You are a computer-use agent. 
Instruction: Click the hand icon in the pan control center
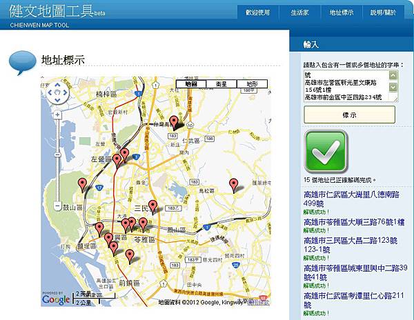[57, 93]
